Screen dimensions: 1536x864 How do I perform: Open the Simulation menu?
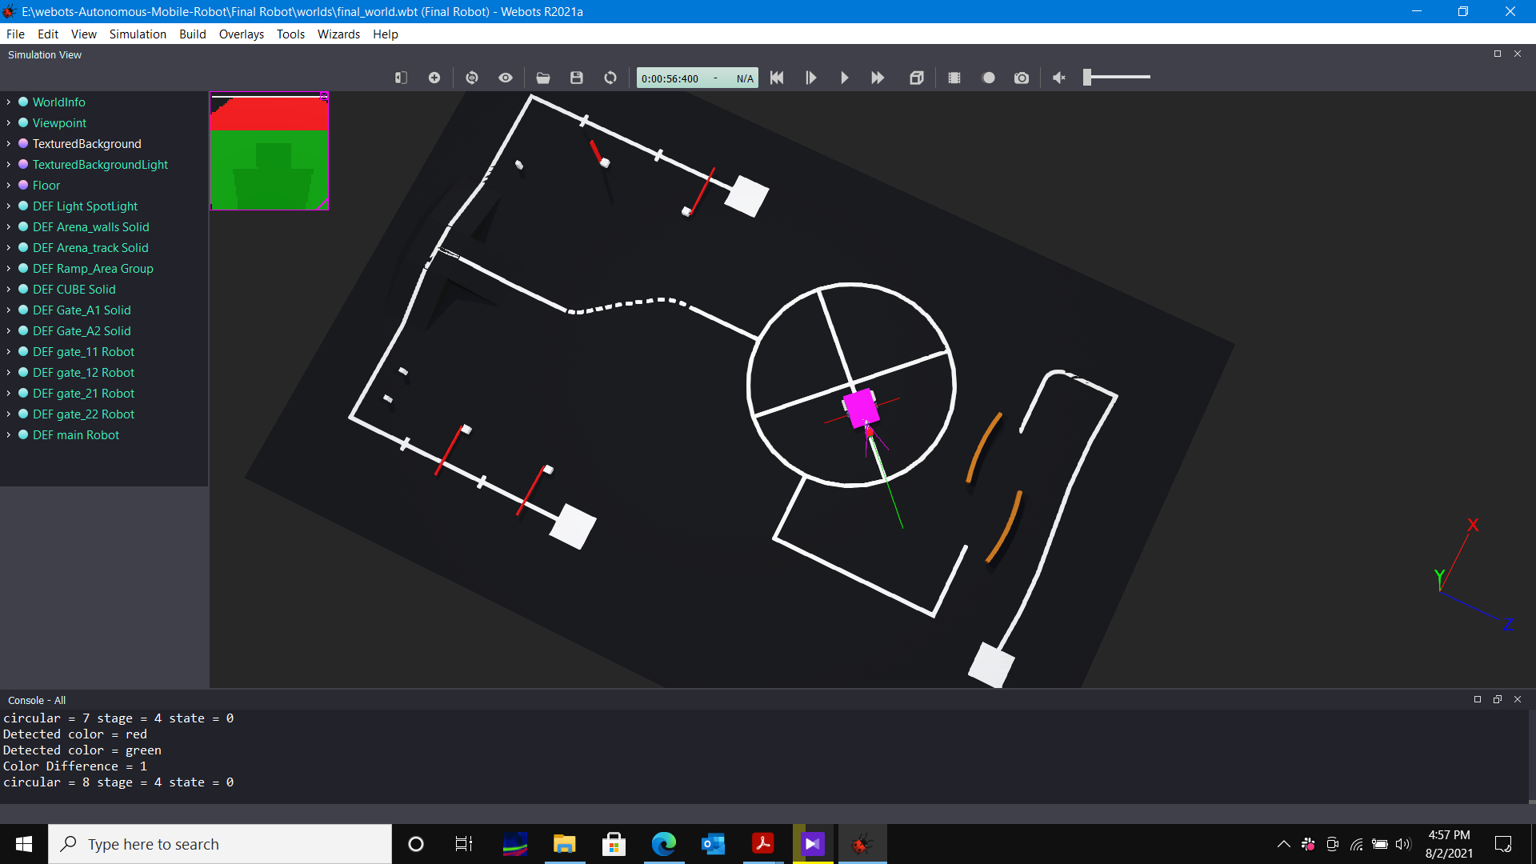click(x=137, y=34)
